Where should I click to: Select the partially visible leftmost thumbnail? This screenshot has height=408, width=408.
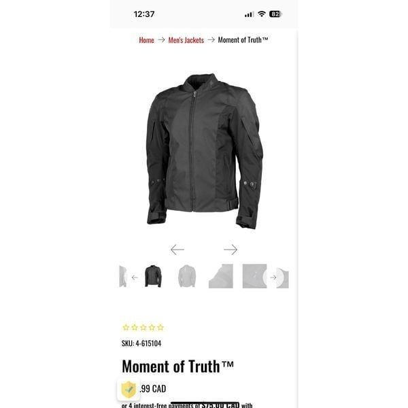(123, 276)
